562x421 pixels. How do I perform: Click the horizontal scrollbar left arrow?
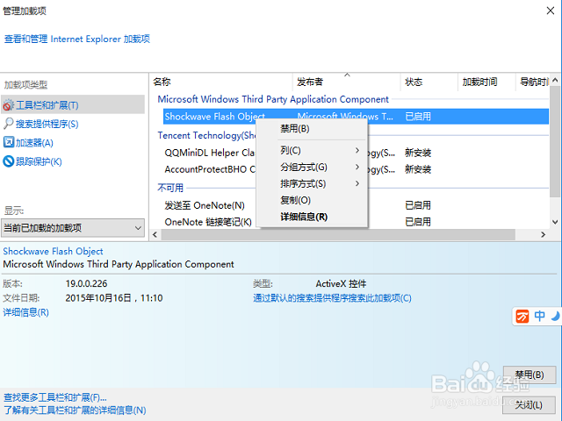click(155, 234)
